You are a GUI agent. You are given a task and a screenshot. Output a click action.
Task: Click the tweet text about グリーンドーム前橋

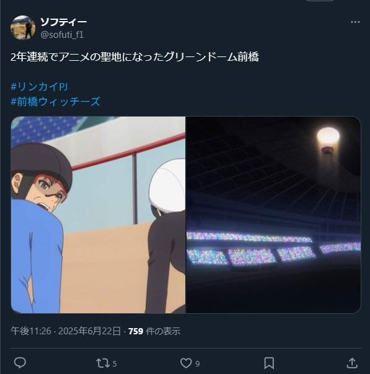(x=134, y=57)
